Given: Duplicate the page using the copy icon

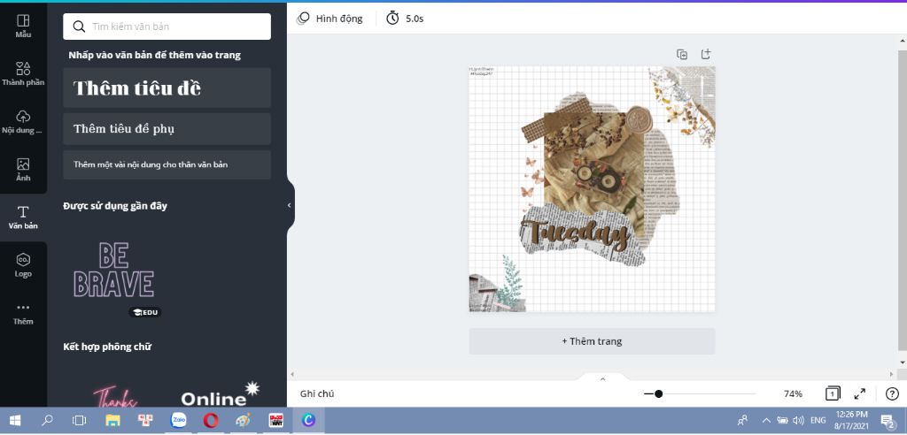Looking at the screenshot, I should click(x=682, y=54).
